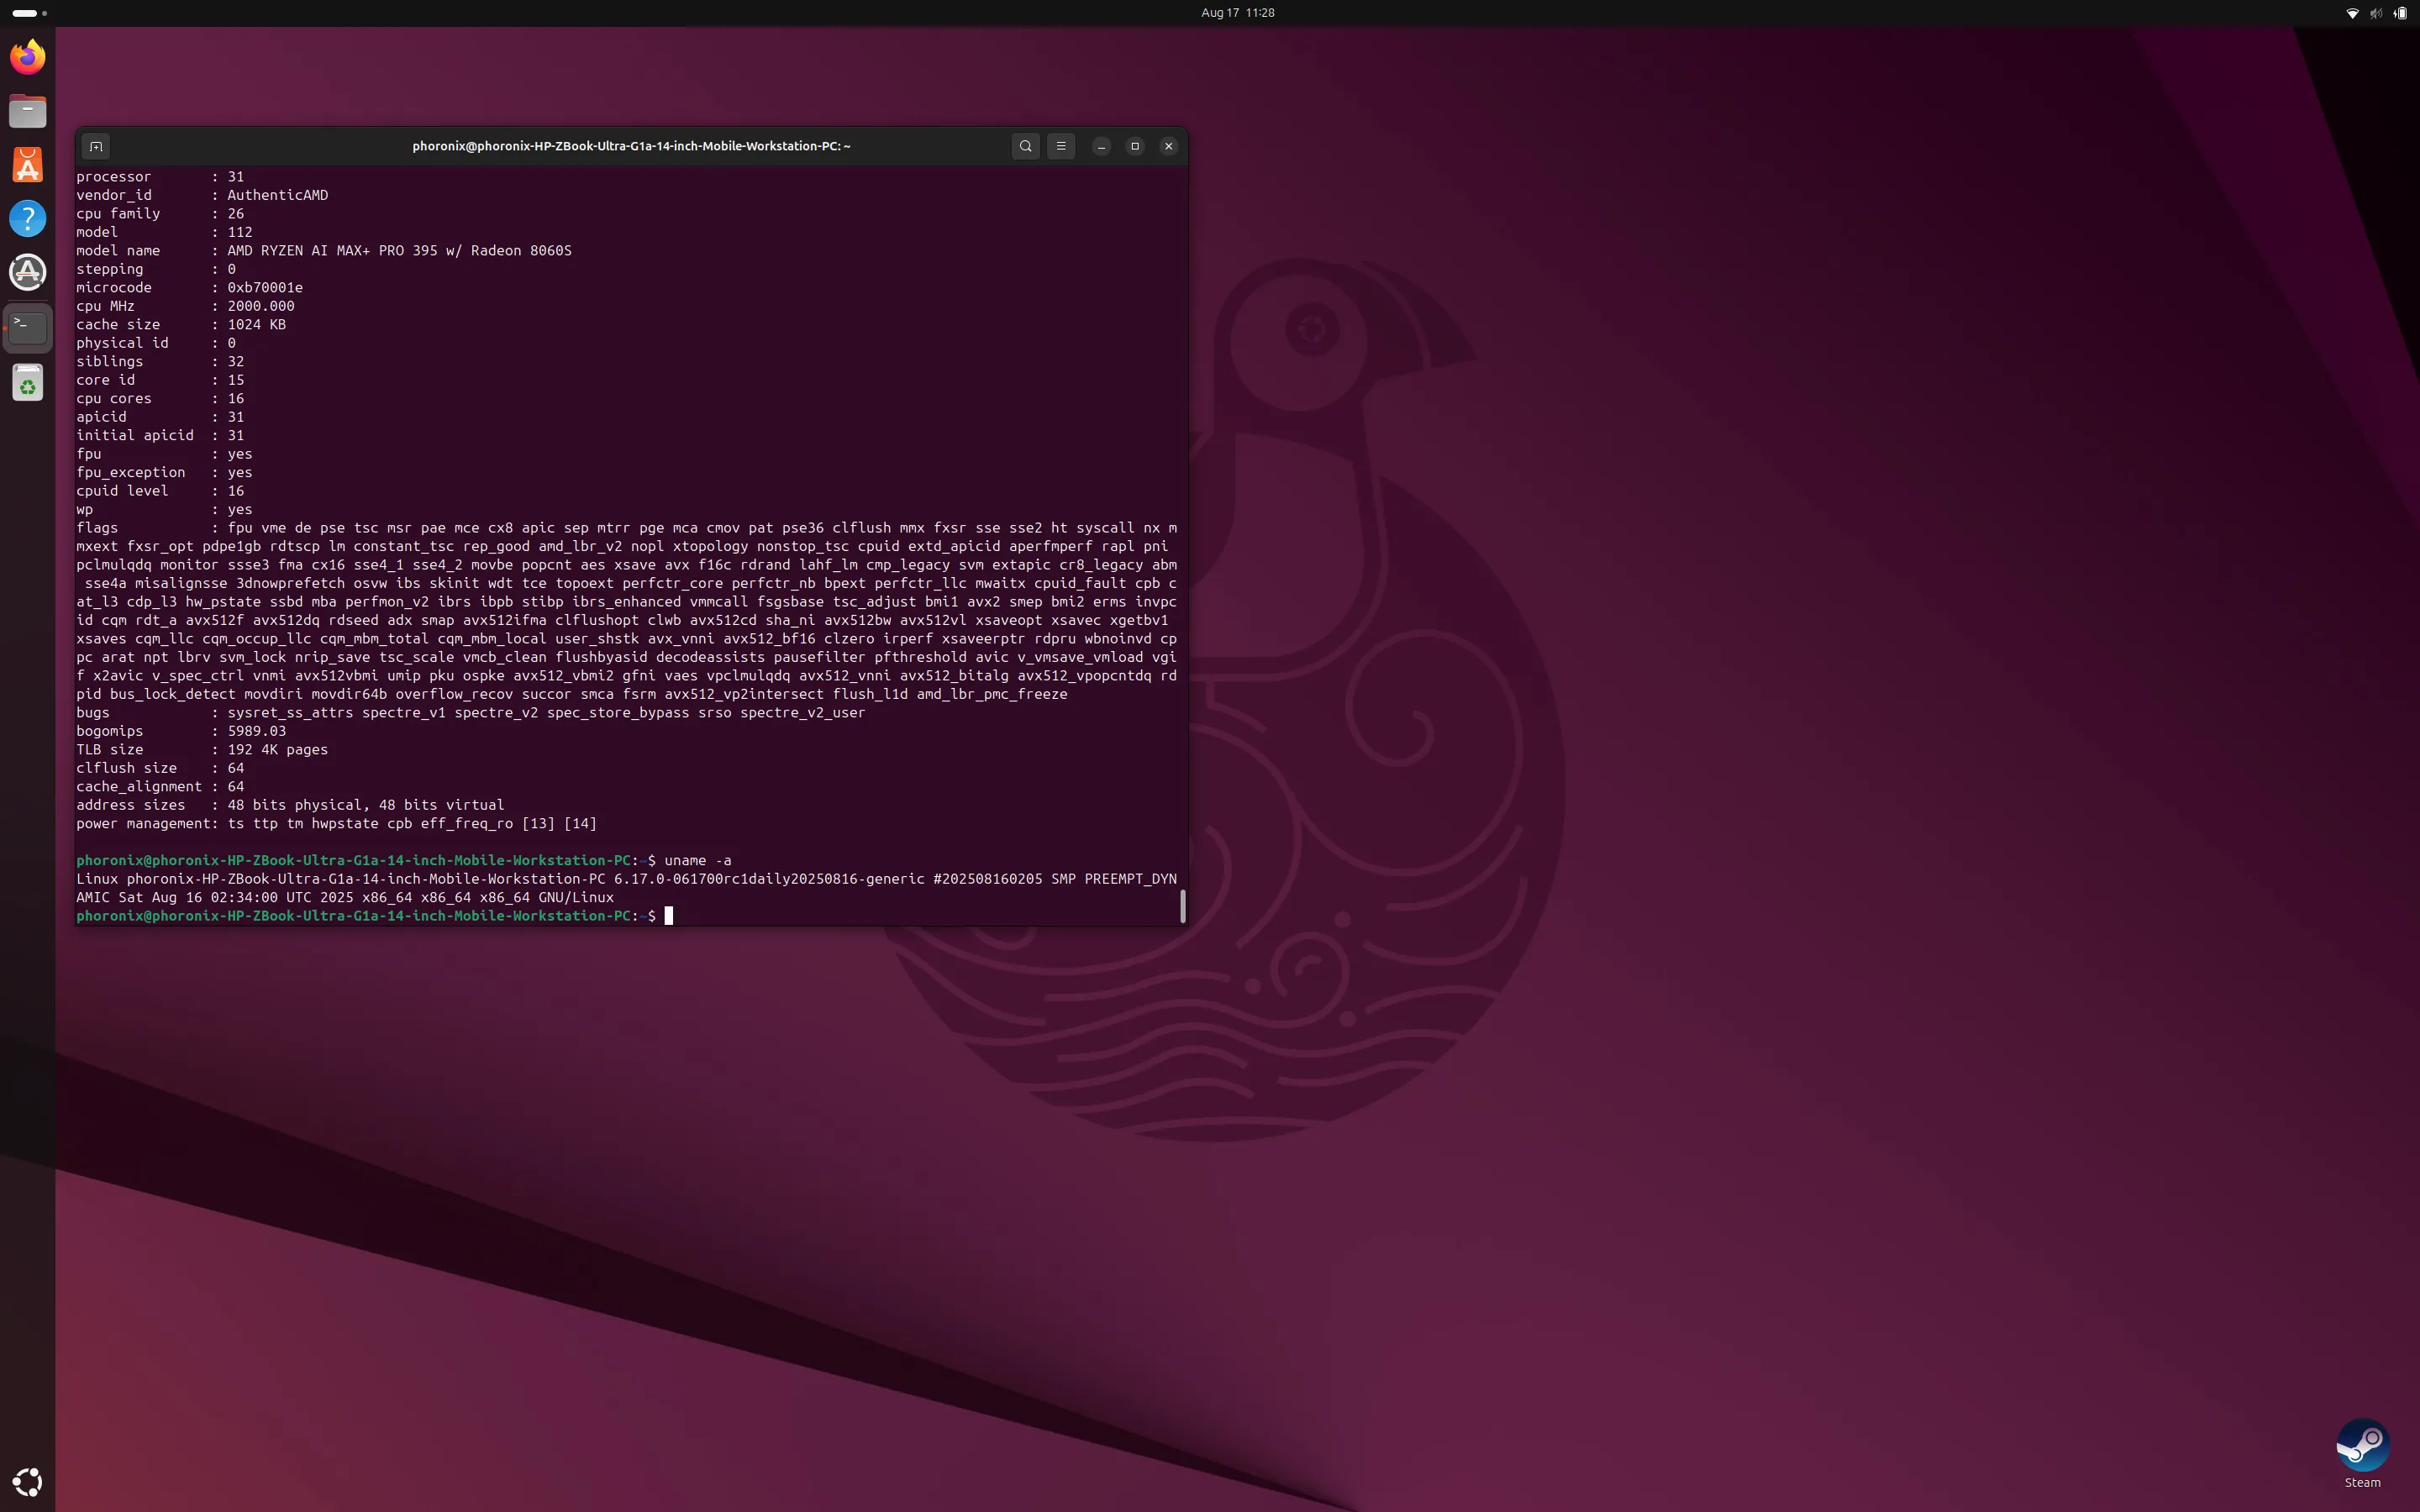Open the Help question mark icon
The image size is (2420, 1512).
coord(28,219)
